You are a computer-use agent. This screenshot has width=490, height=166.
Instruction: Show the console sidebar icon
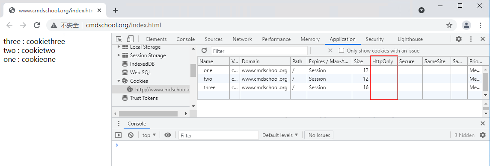tap(118, 135)
